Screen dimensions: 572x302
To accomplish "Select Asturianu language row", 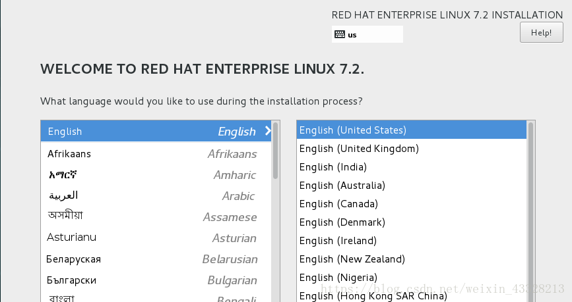I will coord(156,238).
